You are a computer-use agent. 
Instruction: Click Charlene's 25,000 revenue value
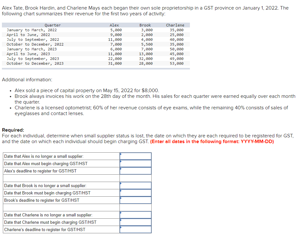pyautogui.click(x=177, y=35)
